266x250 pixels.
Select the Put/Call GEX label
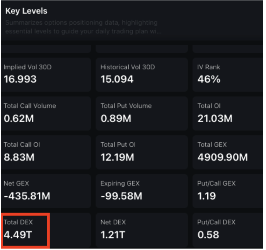(x=217, y=184)
